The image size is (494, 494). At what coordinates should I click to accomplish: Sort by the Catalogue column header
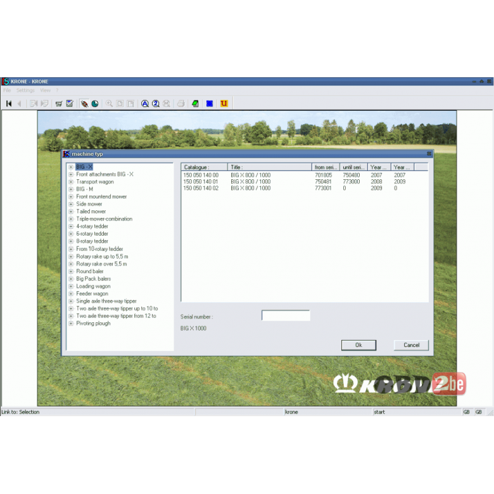click(x=205, y=167)
